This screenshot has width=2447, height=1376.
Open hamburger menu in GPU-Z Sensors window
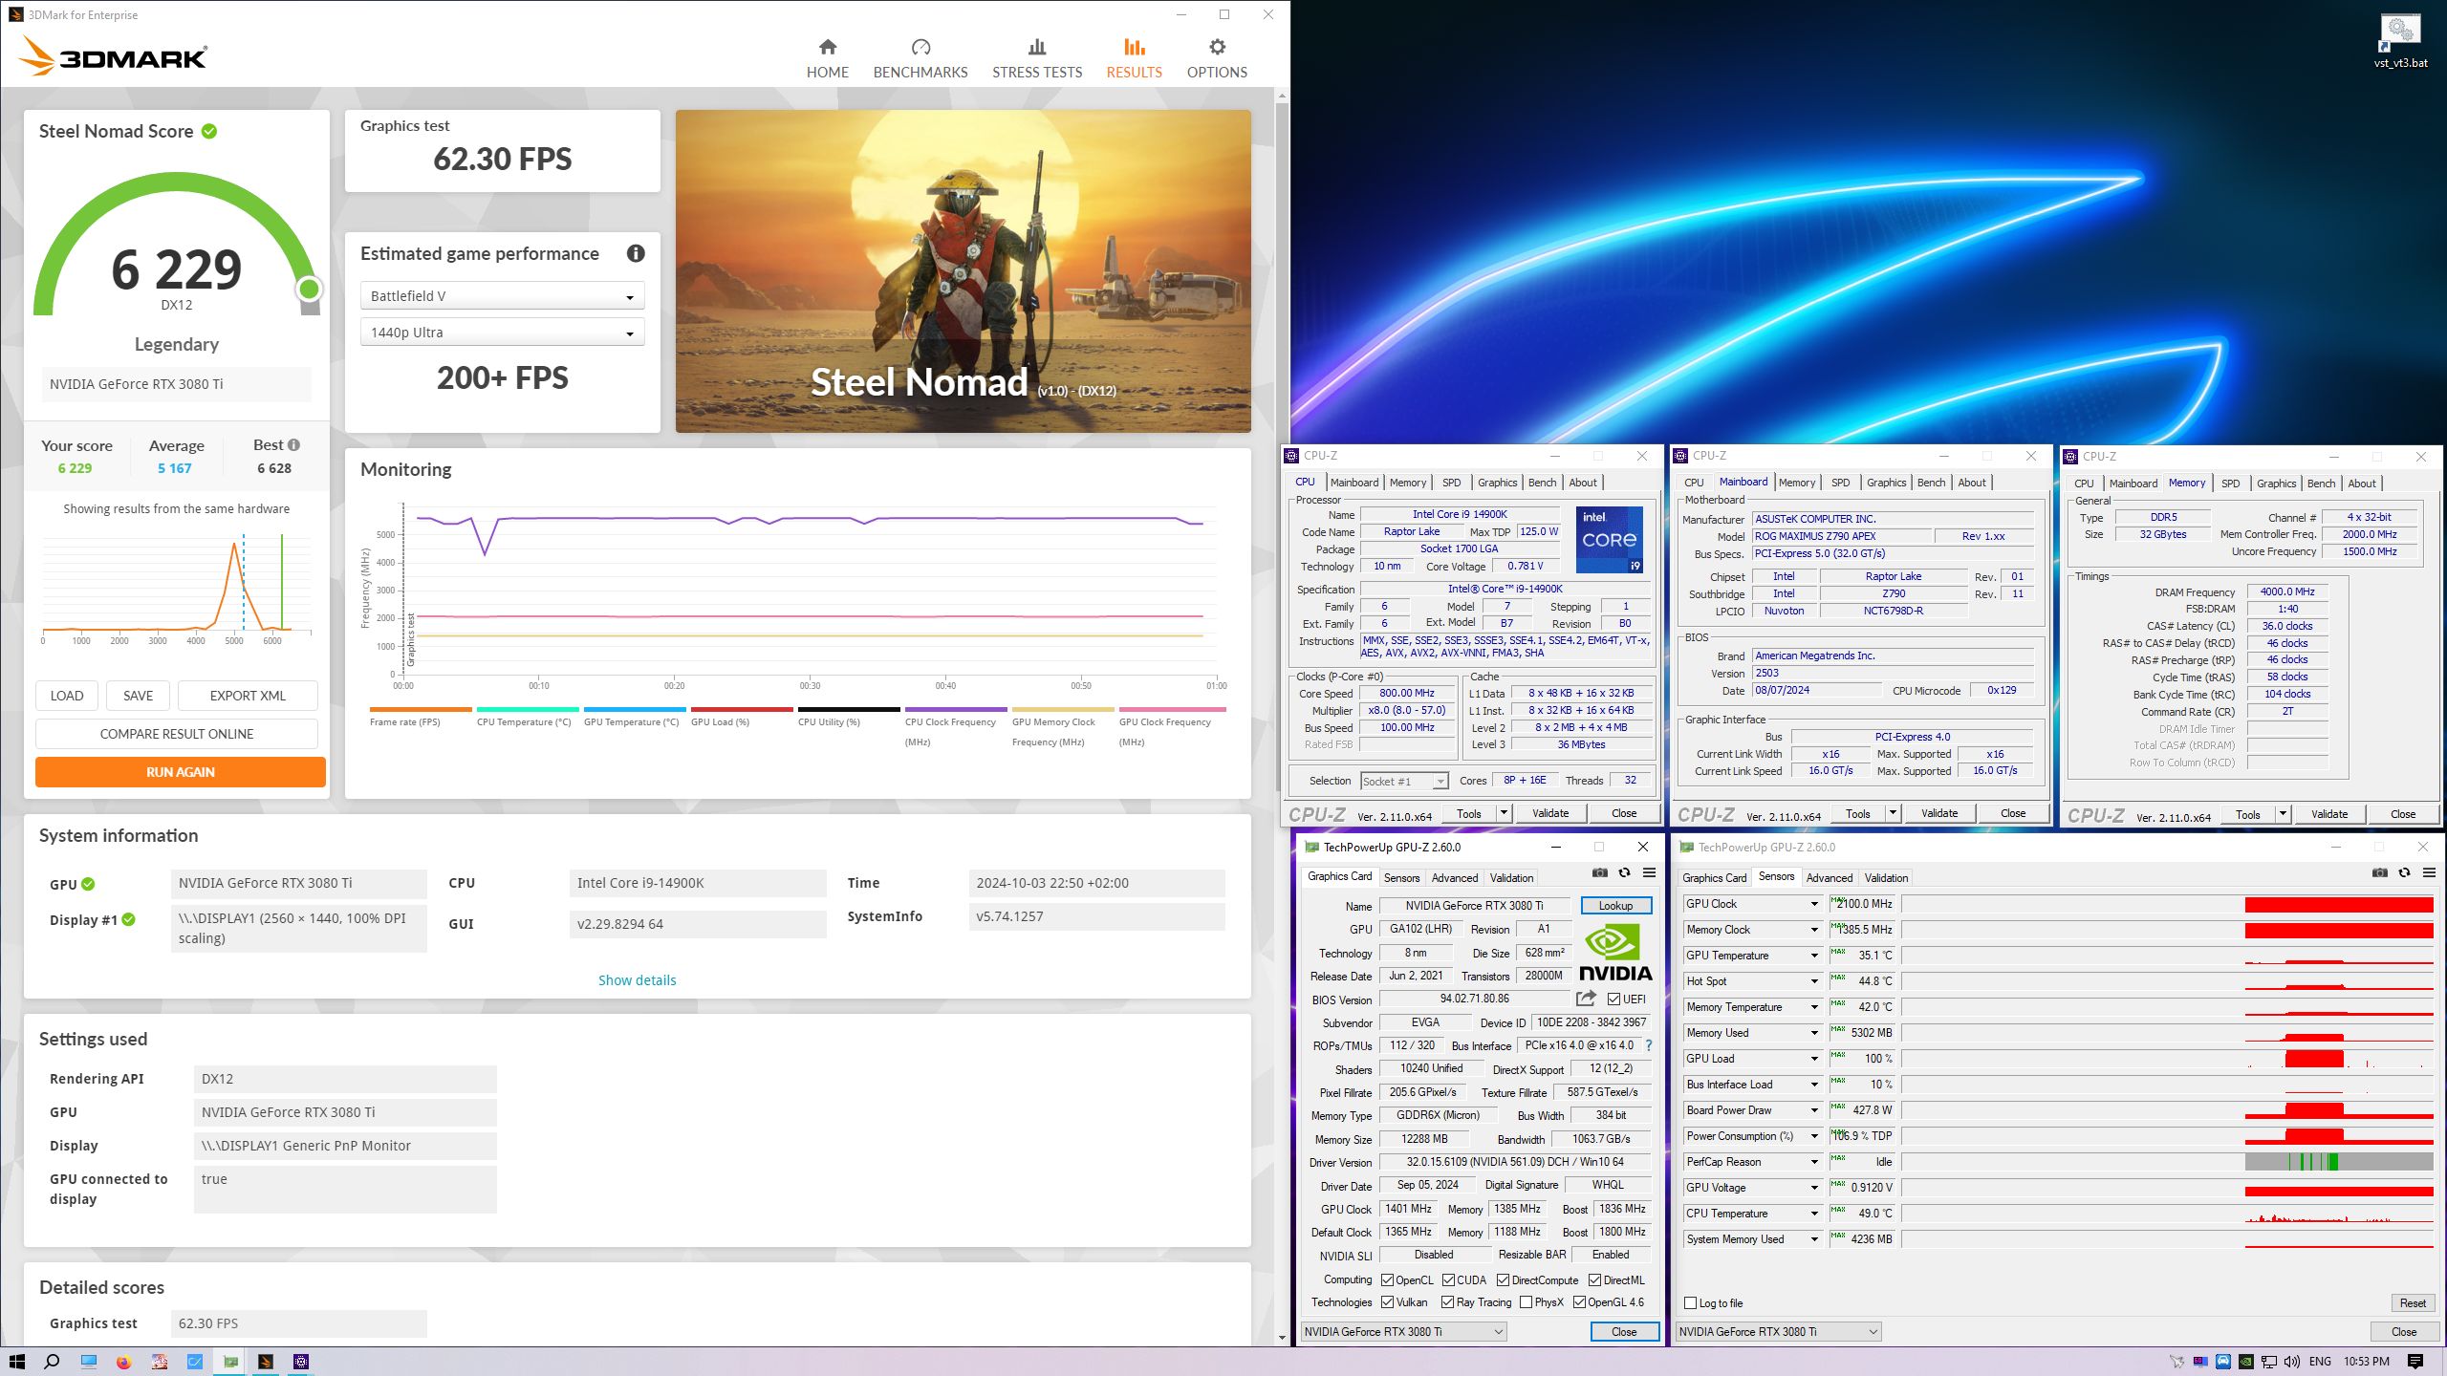pyautogui.click(x=2429, y=872)
